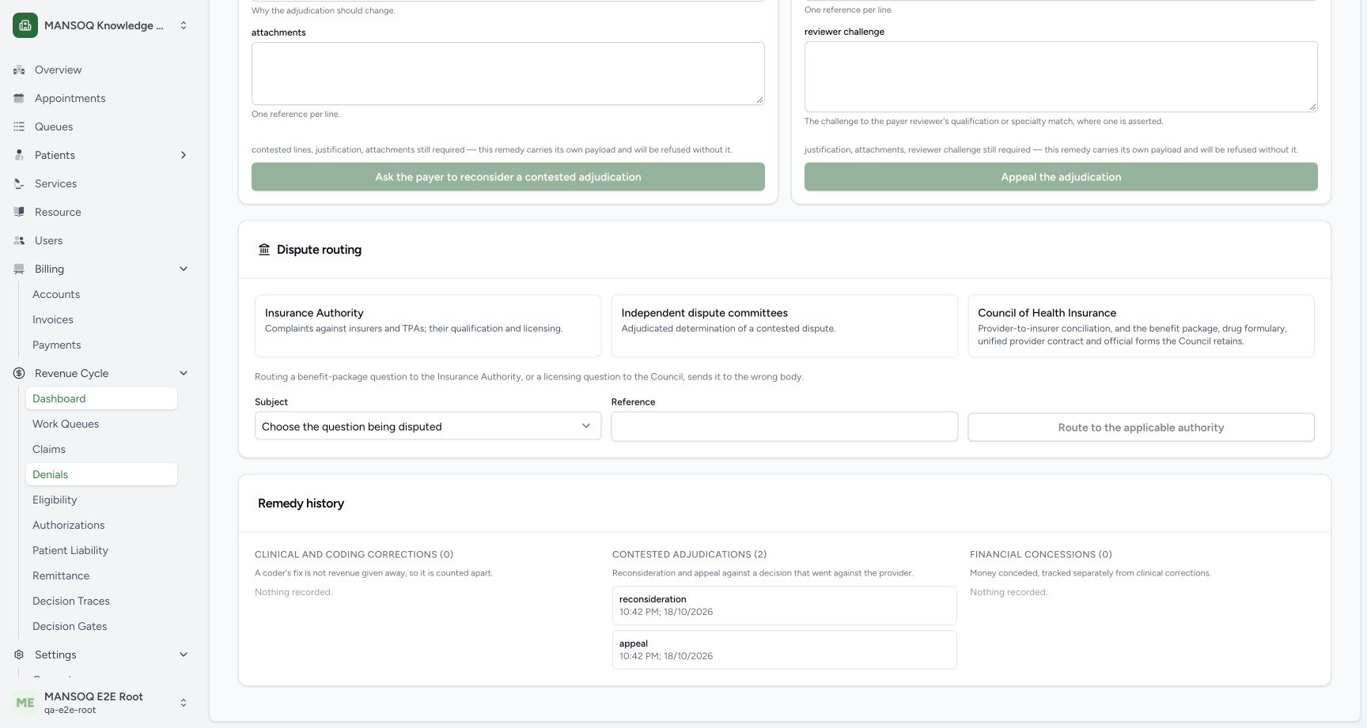Click the Queues list icon
This screenshot has width=1367, height=728.
(19, 126)
